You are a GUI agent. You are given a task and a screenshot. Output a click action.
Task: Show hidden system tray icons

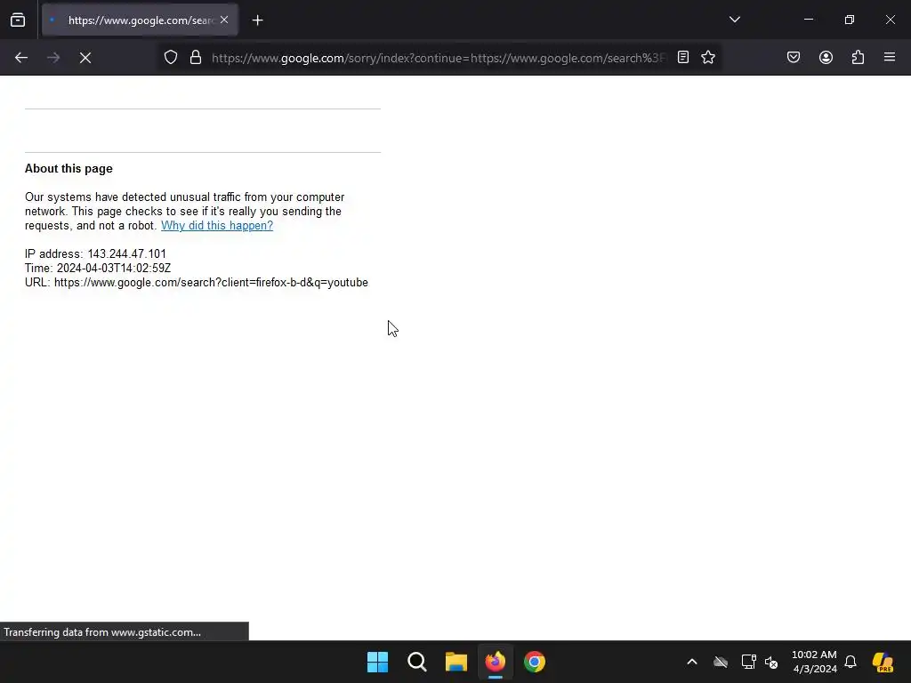[692, 662]
